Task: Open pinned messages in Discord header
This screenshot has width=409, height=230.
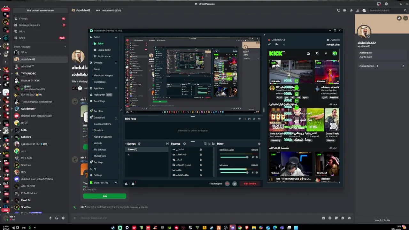Action: click(351, 11)
